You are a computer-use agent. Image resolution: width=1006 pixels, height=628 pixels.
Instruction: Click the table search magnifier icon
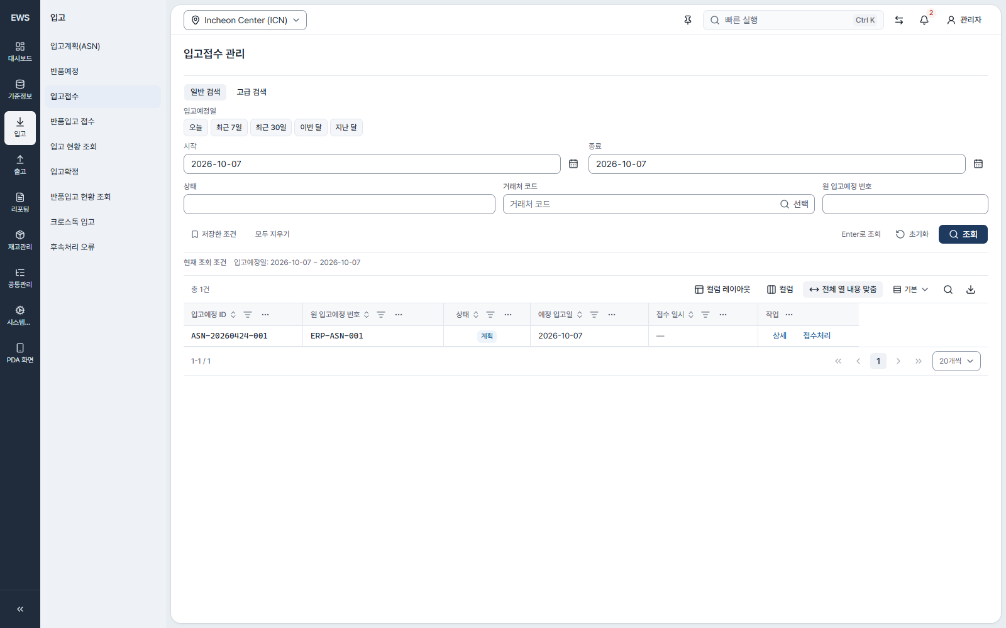click(948, 290)
